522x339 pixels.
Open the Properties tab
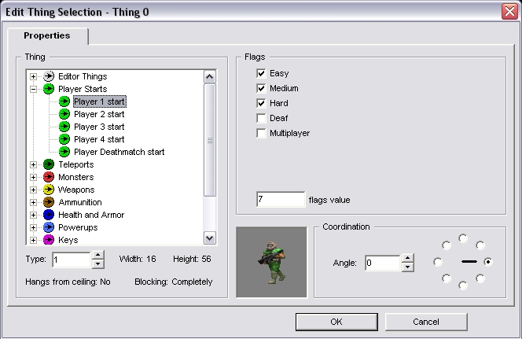tap(47, 35)
